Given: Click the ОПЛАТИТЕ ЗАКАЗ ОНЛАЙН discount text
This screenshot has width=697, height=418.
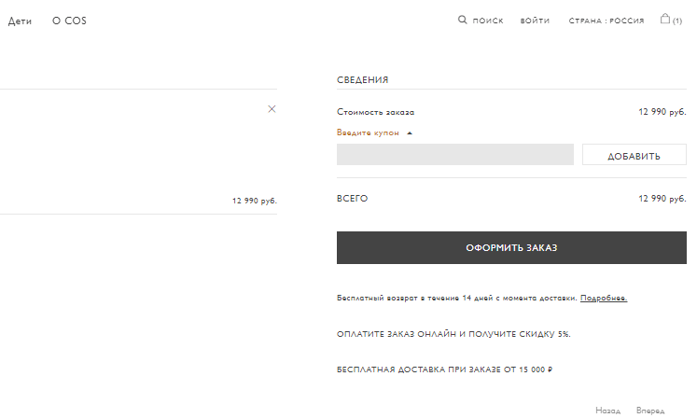Looking at the screenshot, I should pos(453,334).
